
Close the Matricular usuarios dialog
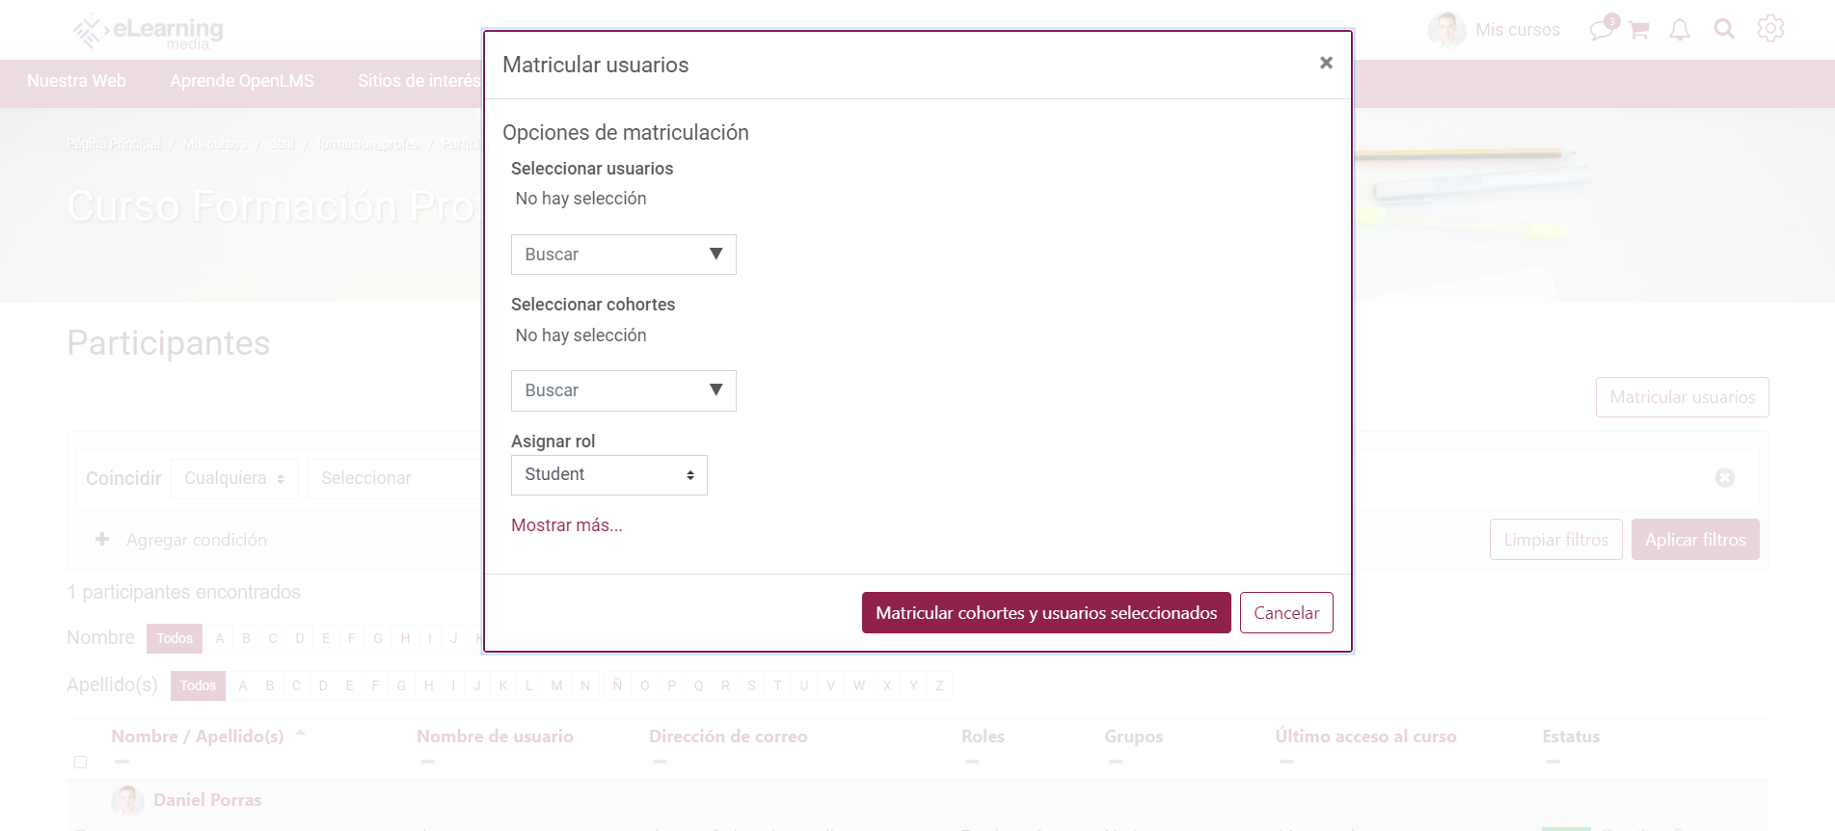1326,63
